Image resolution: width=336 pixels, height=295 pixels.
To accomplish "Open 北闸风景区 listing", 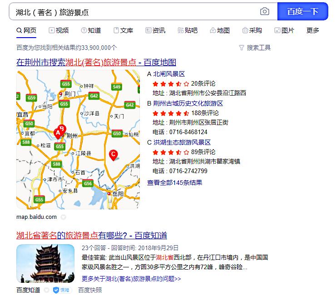I will coord(168,74).
